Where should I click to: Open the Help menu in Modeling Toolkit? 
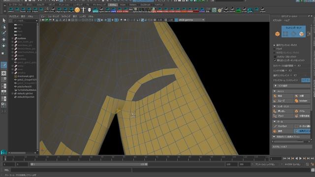point(286,21)
